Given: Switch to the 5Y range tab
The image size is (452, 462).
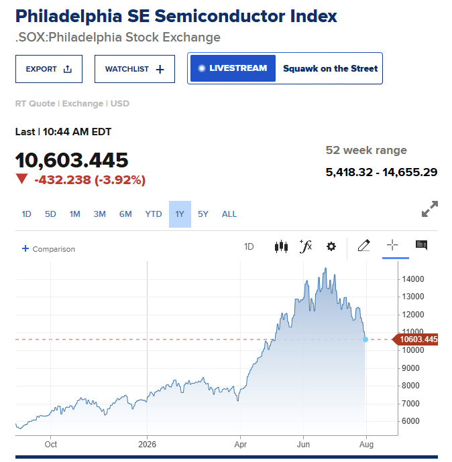Looking at the screenshot, I should pyautogui.click(x=203, y=214).
